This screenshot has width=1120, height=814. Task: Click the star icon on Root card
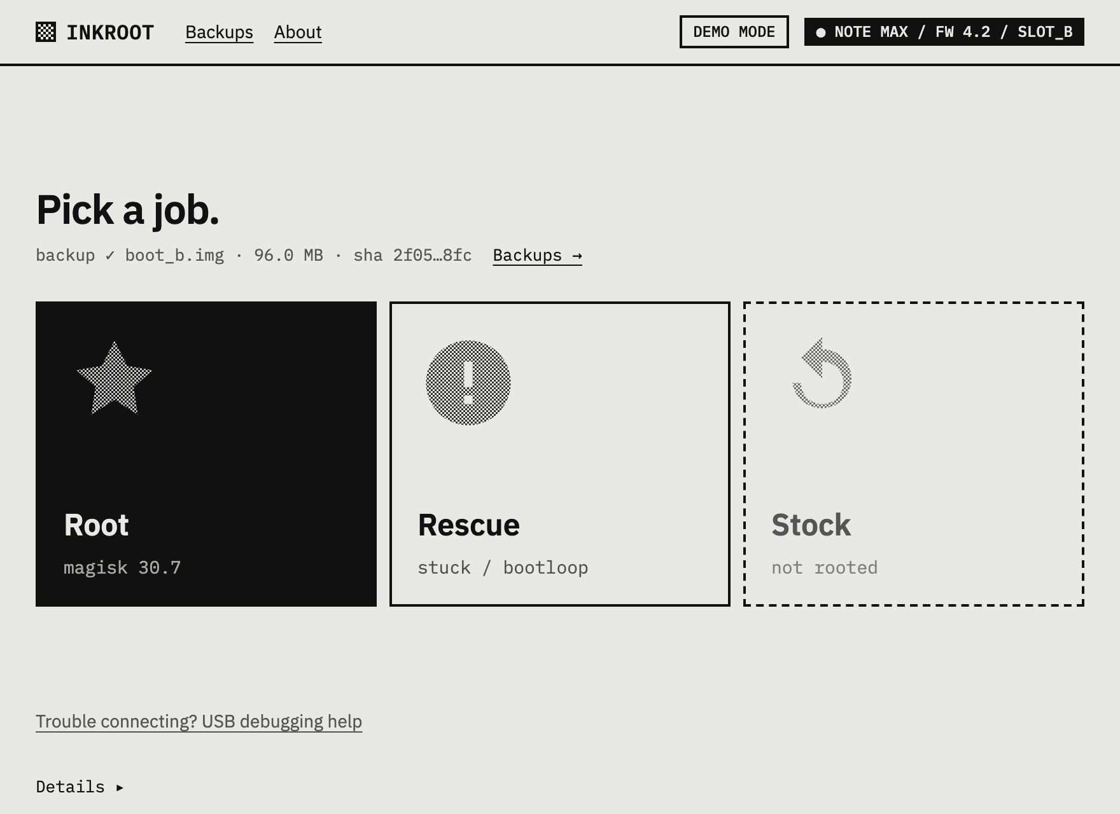[x=115, y=379]
